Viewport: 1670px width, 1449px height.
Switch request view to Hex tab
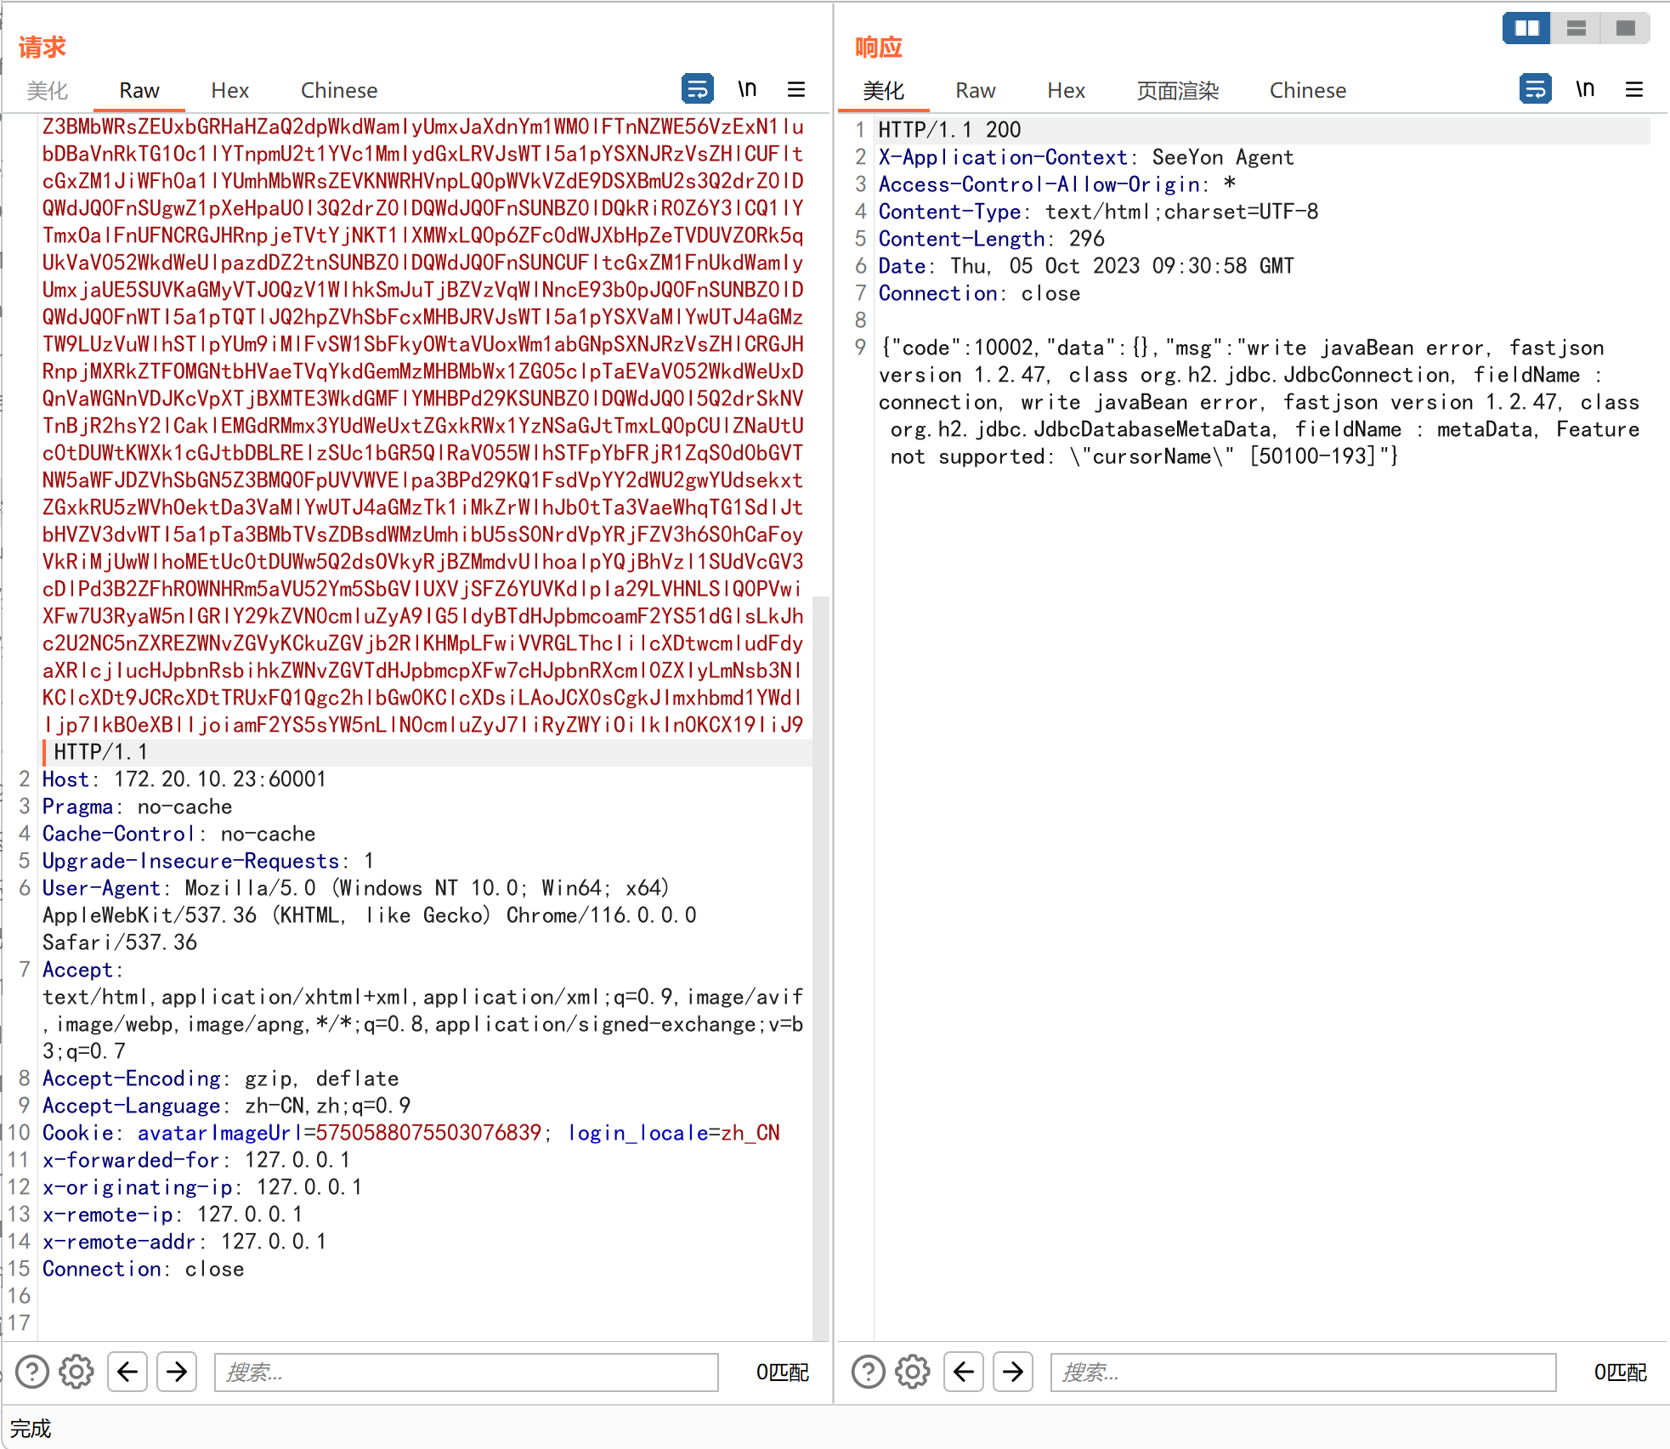pyautogui.click(x=229, y=90)
